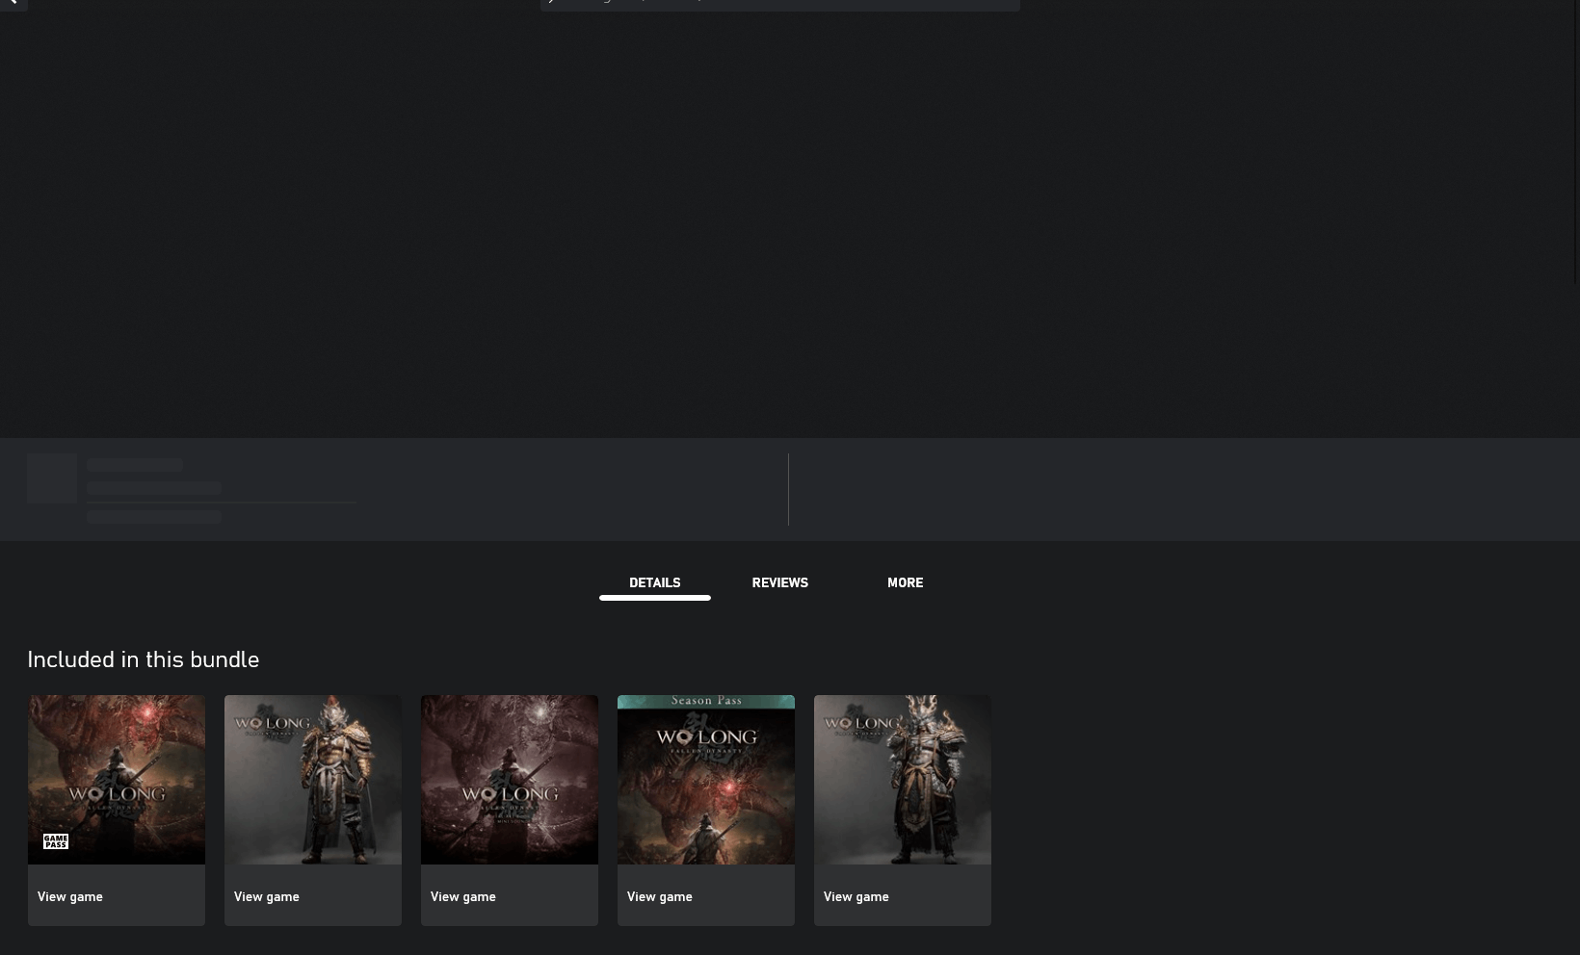
Task: Click the 'Included in this bundle' heading
Action: click(143, 659)
